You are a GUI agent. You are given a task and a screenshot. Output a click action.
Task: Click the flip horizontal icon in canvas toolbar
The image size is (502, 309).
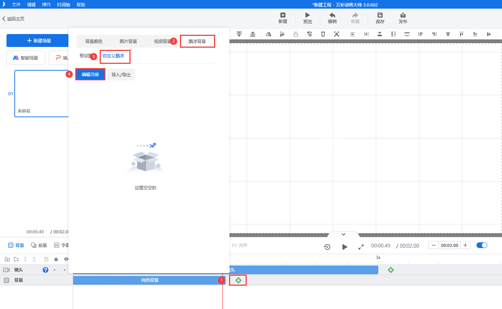(x=269, y=34)
